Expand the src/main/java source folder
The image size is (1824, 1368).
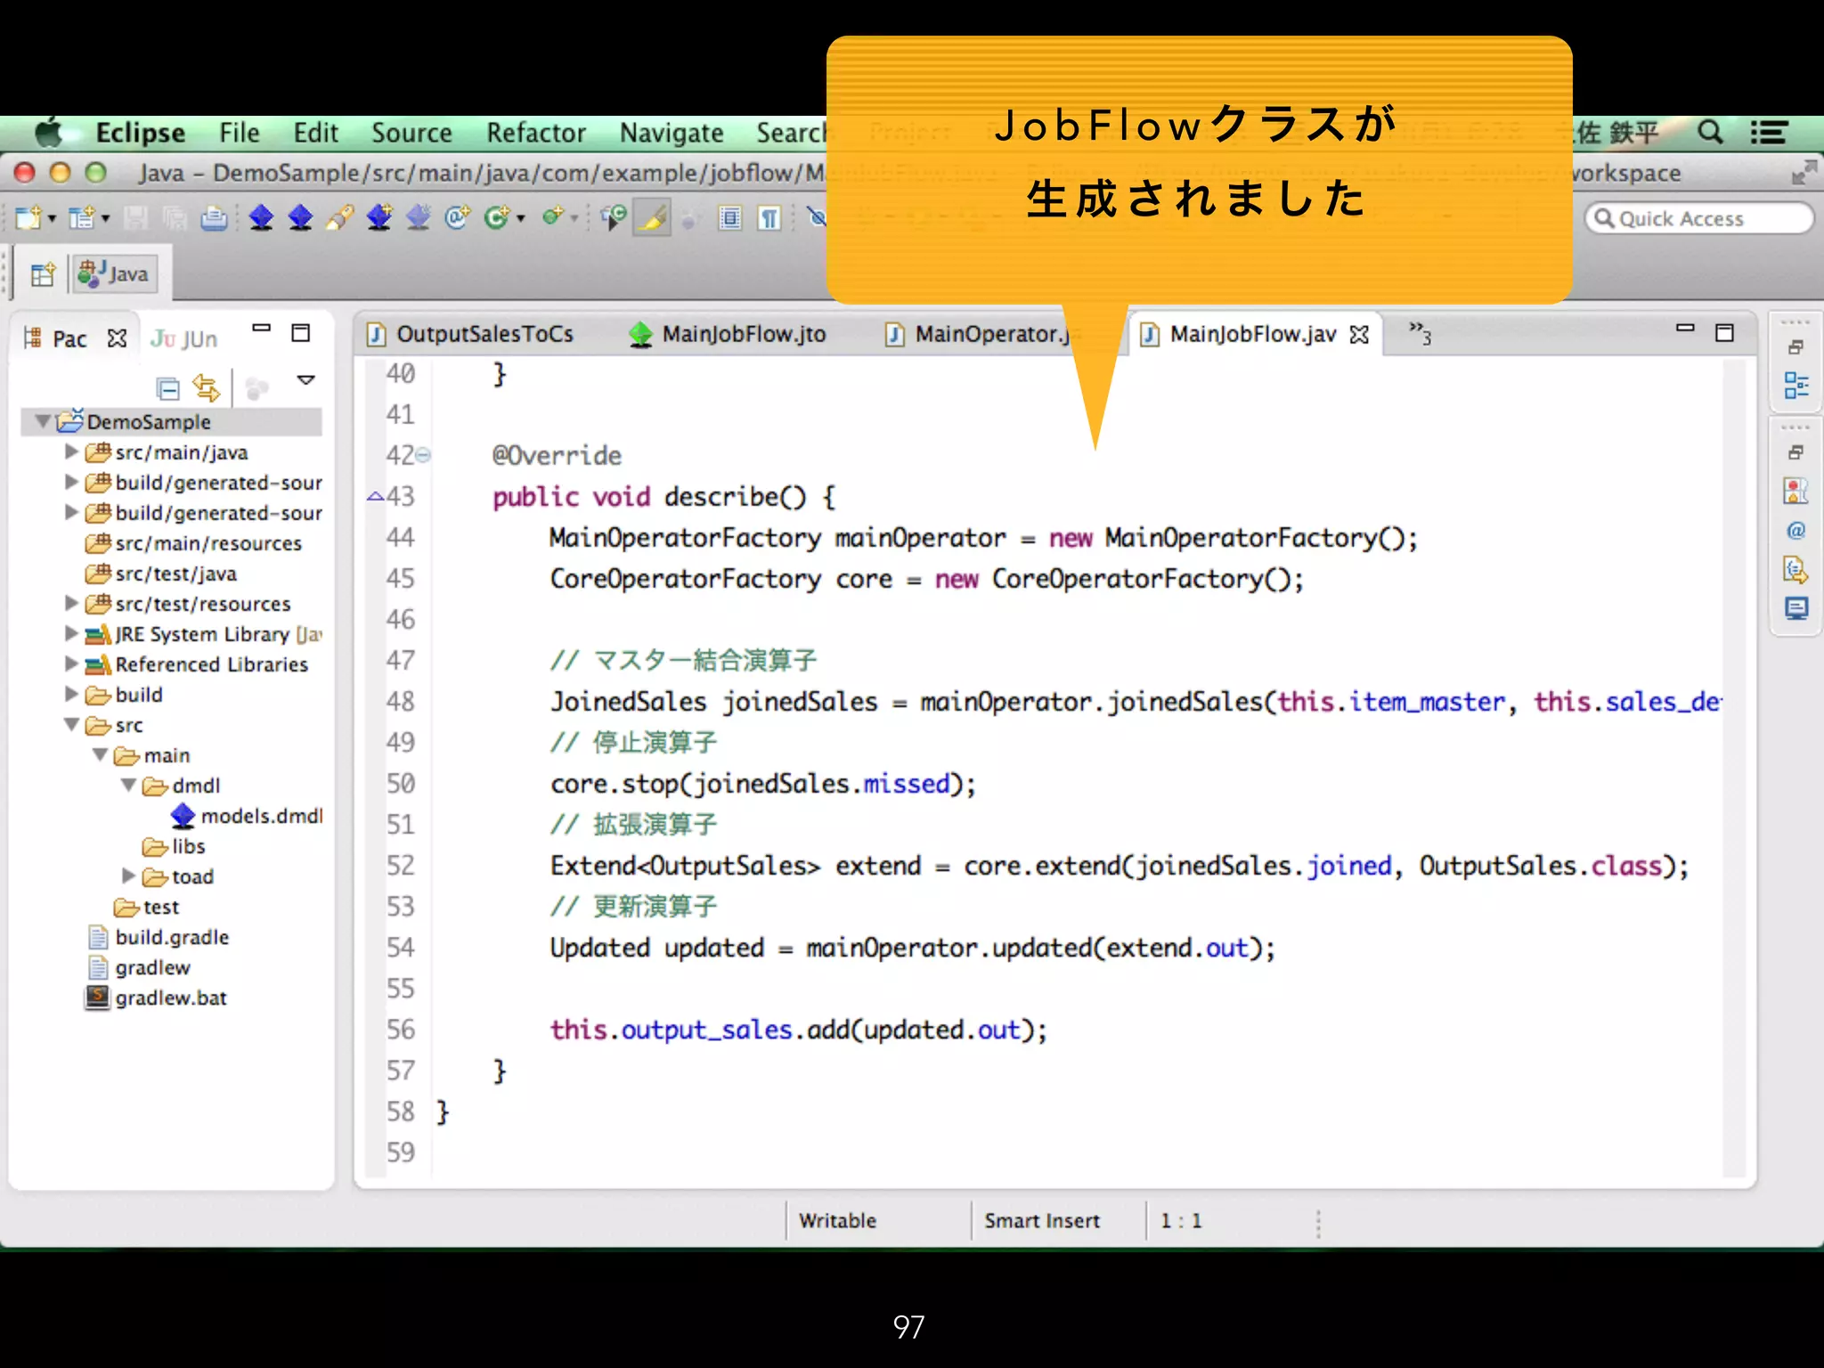pyautogui.click(x=71, y=452)
